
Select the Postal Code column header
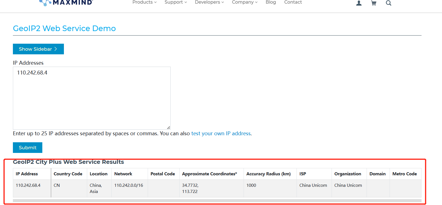[164, 174]
